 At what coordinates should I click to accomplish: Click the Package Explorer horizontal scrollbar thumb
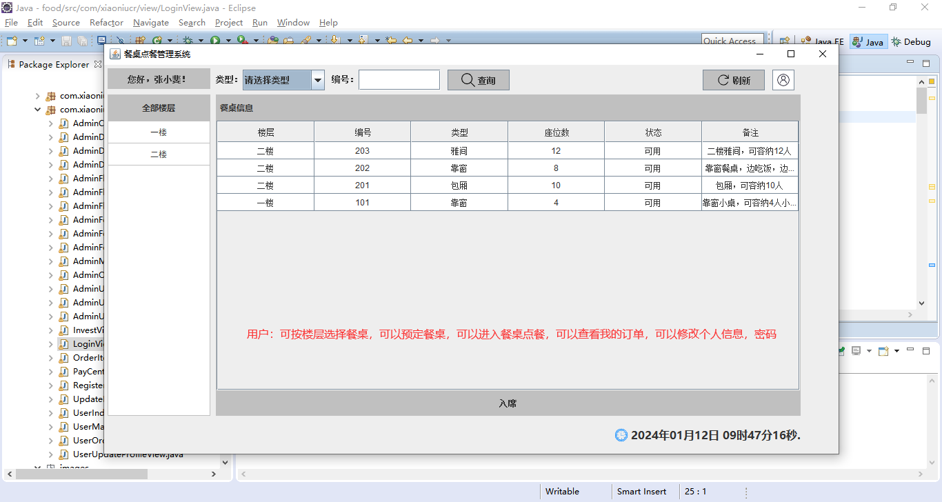point(81,474)
